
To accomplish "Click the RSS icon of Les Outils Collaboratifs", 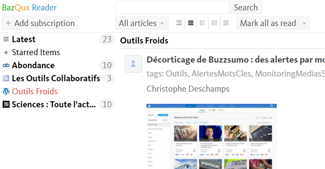I will (x=6, y=78).
